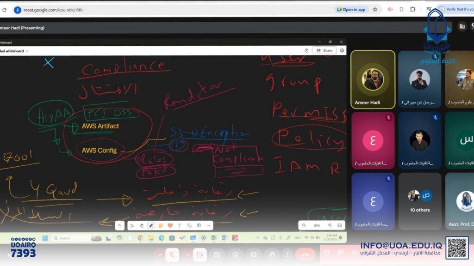Click the Ameer Hadi participant tile
The width and height of the screenshot is (474, 266).
click(x=373, y=79)
